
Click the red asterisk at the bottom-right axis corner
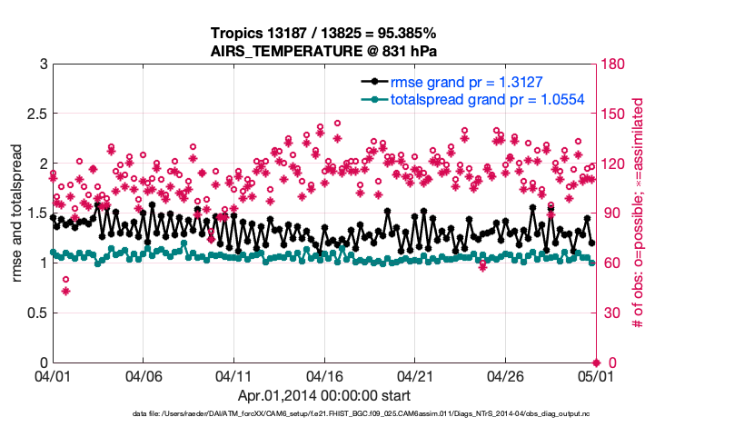pyautogui.click(x=595, y=362)
